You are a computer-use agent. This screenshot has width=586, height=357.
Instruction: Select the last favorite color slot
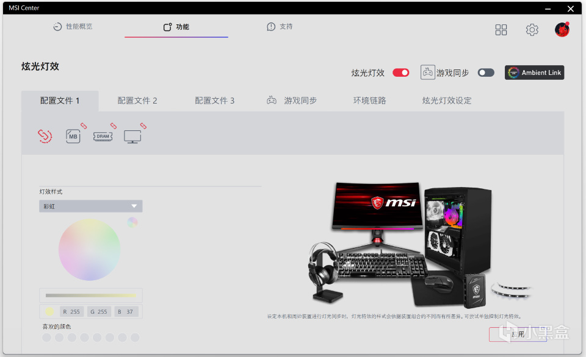click(x=135, y=338)
